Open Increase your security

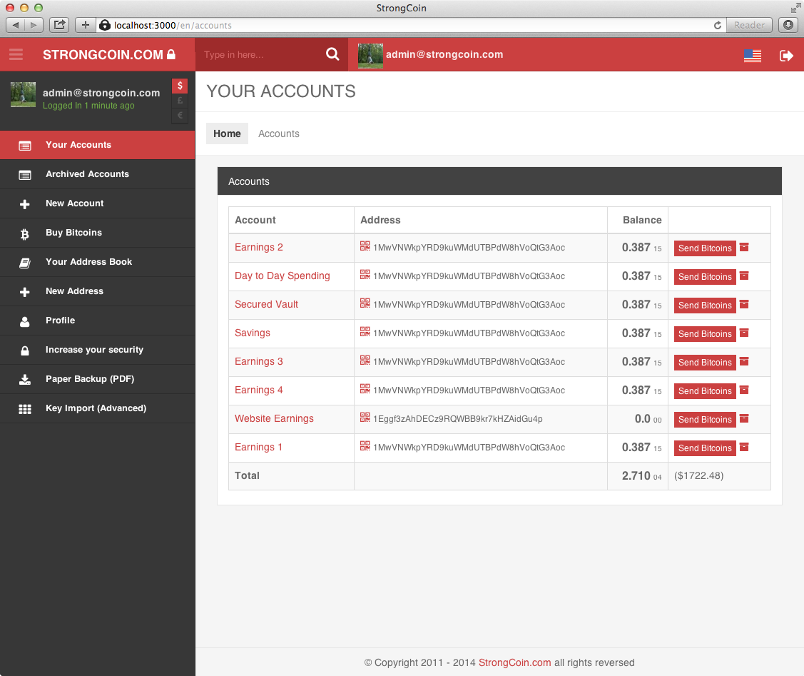coord(98,350)
